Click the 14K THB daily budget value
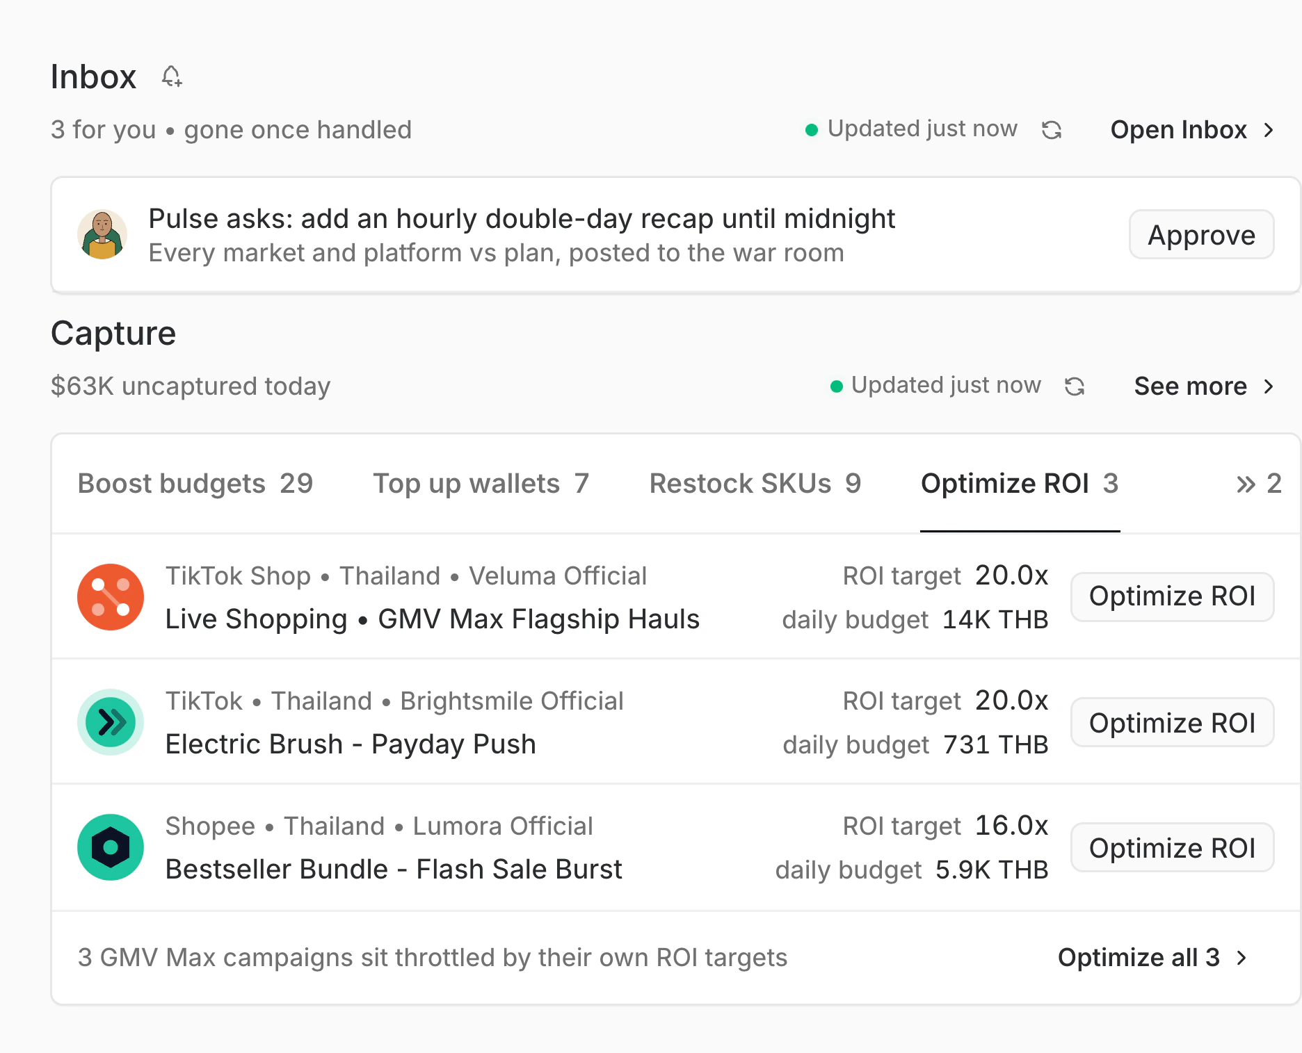Viewport: 1302px width, 1053px height. coord(995,620)
